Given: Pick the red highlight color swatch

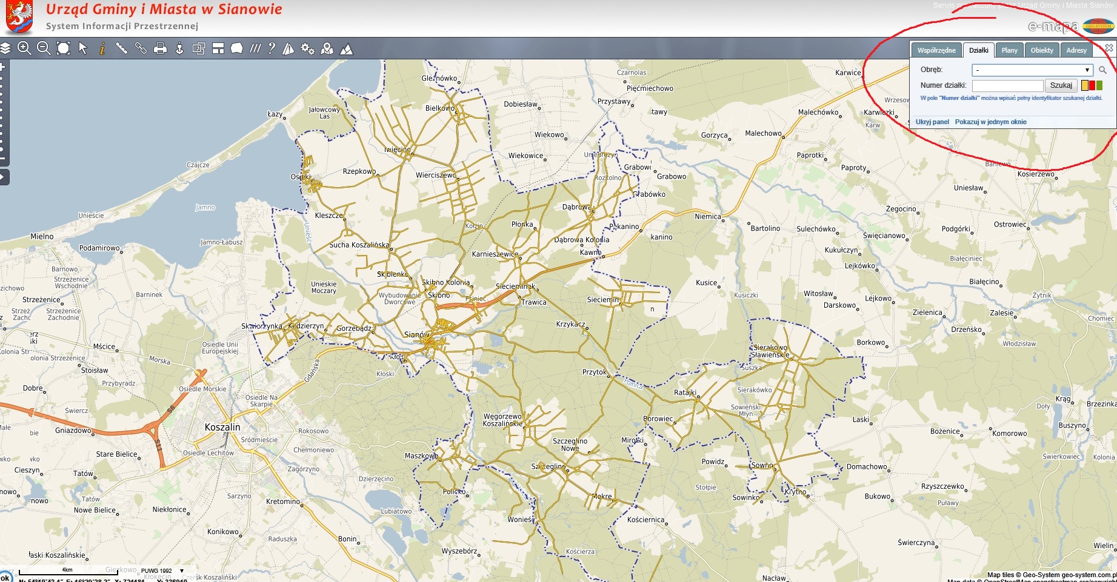Looking at the screenshot, I should point(1092,85).
